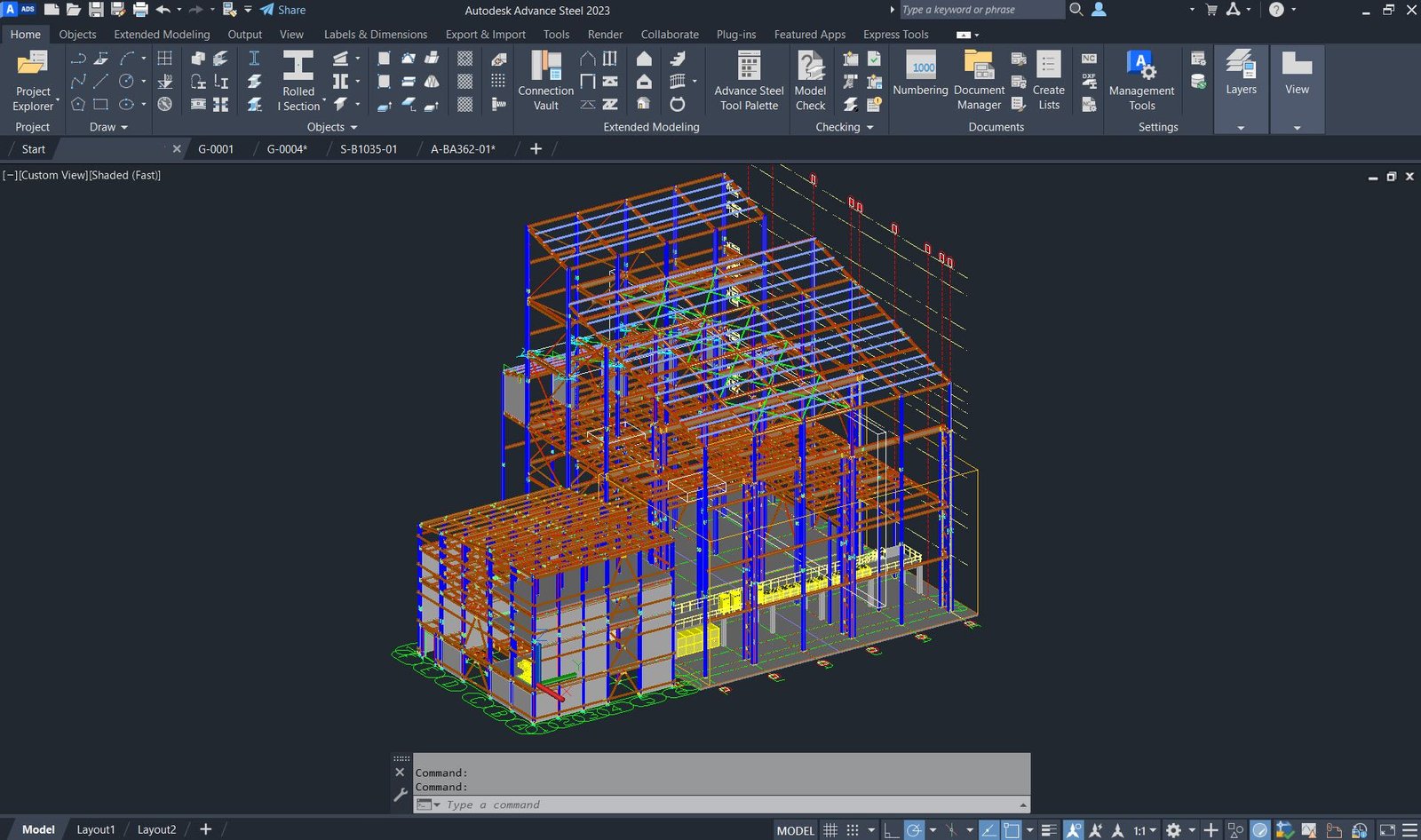
Task: Toggle drawing grid display
Action: [830, 830]
